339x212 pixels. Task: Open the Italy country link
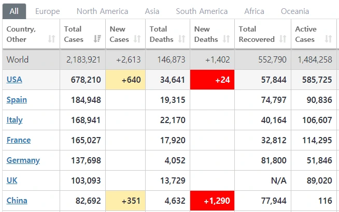click(15, 120)
